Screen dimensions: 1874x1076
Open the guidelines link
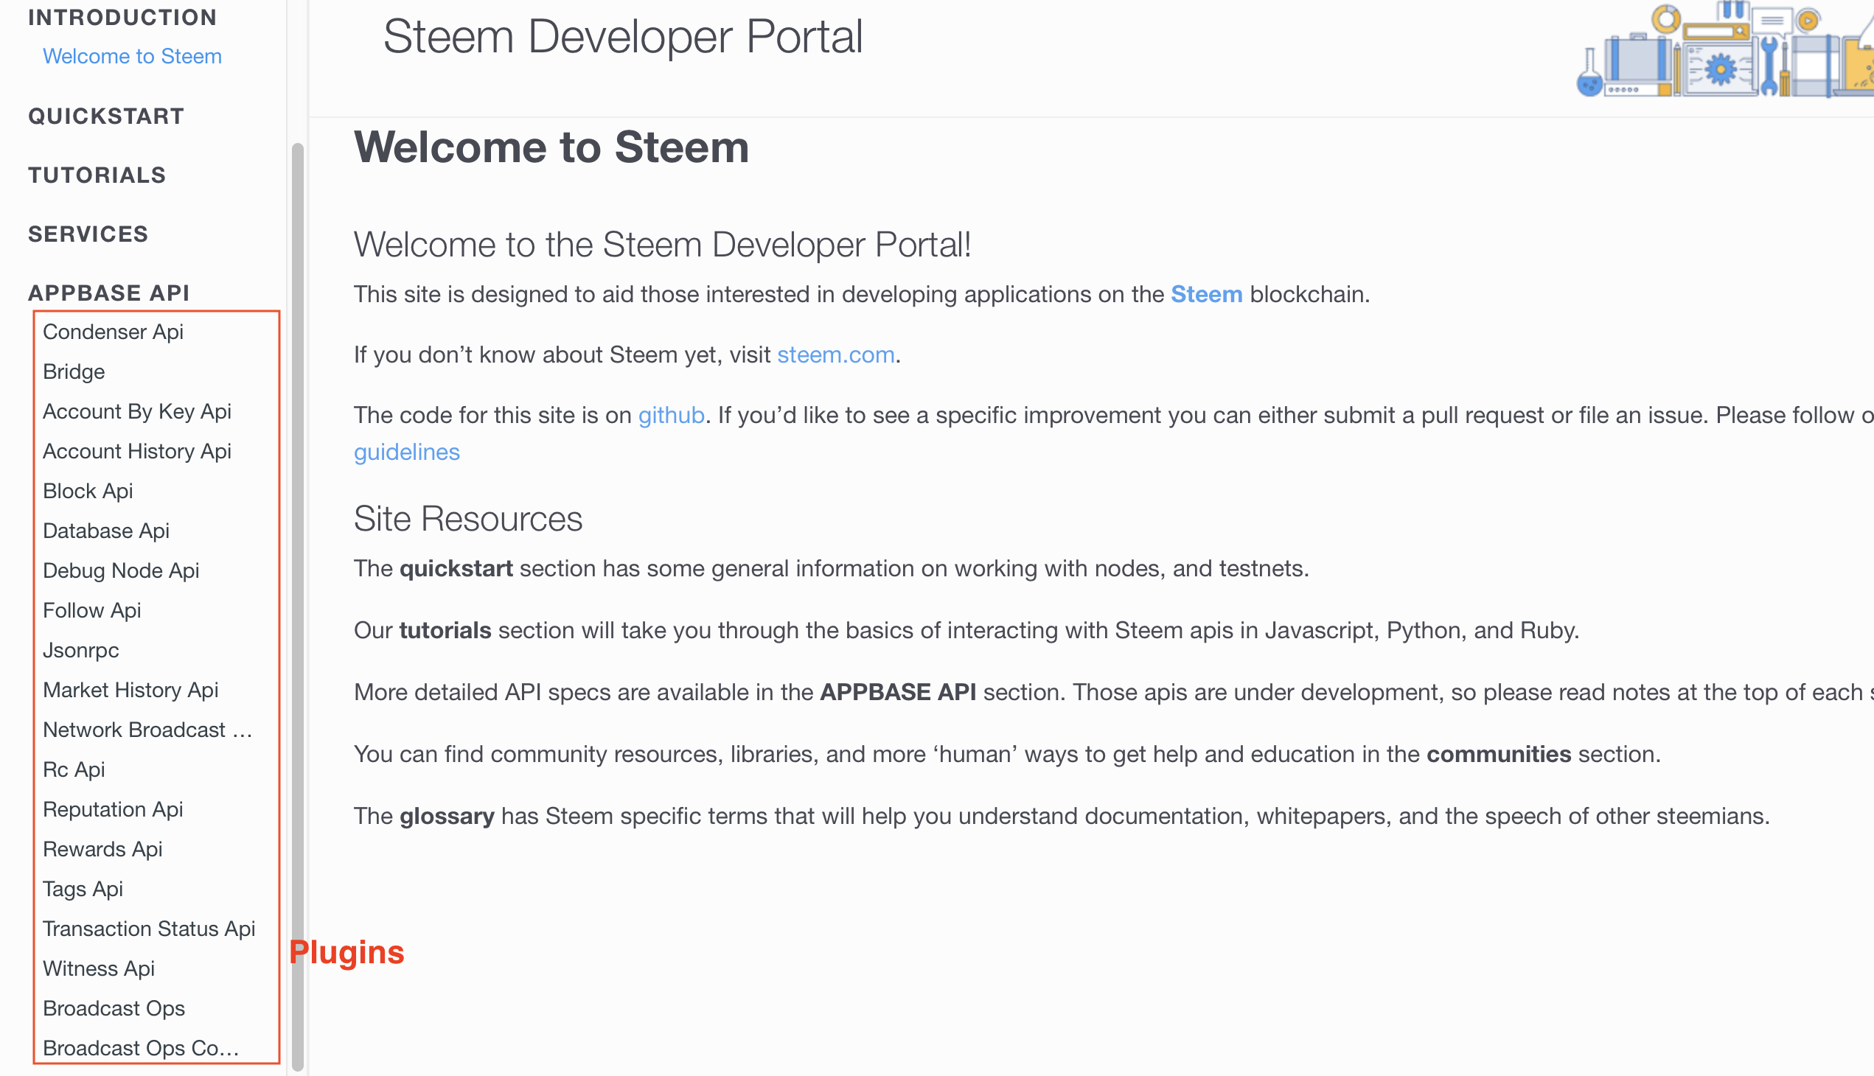[x=407, y=453]
